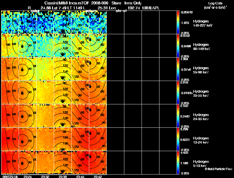Click the color bar for 5-13 keV

178,163
